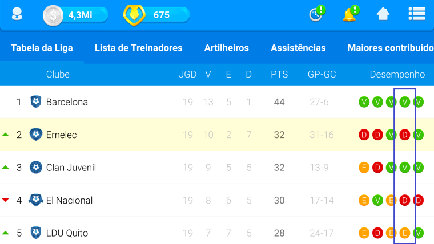Click Barcelona's club crest
Image resolution: width=434 pixels, height=244 pixels.
[x=36, y=102]
